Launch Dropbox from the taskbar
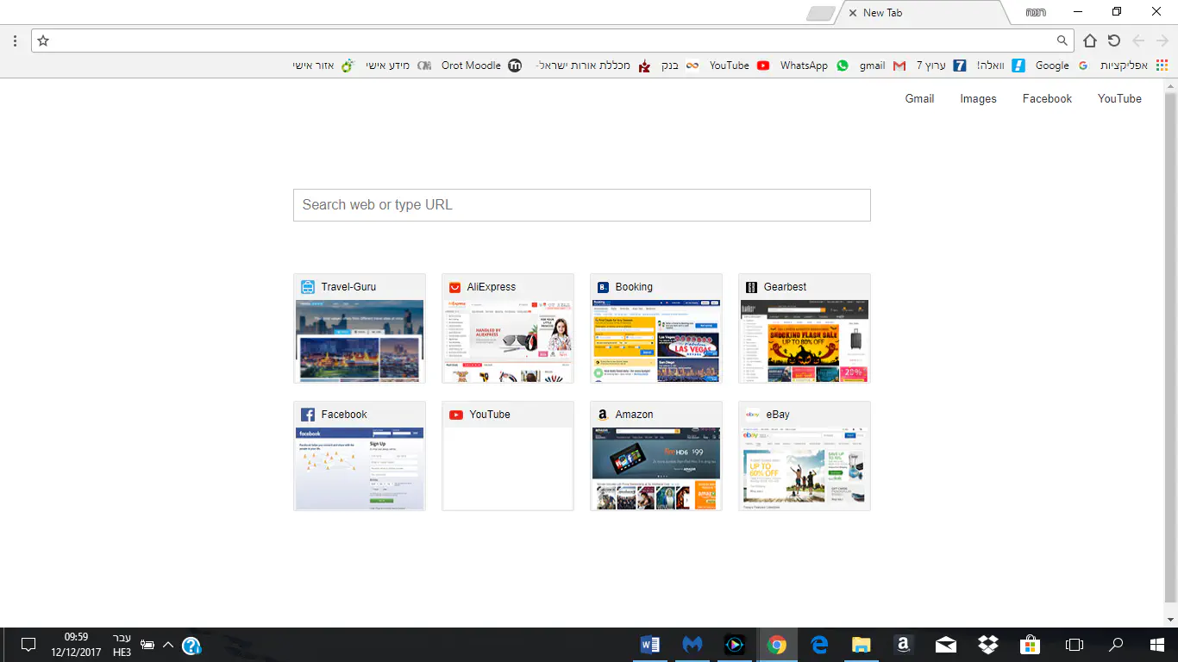Image resolution: width=1178 pixels, height=662 pixels. (x=988, y=645)
